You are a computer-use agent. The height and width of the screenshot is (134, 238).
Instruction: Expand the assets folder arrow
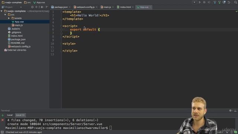pos(9,18)
